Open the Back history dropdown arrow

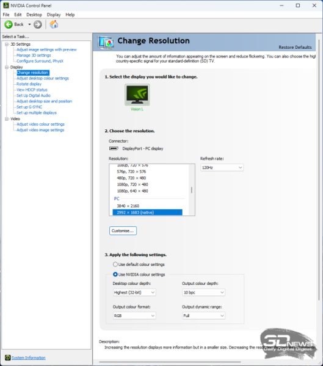click(x=29, y=24)
